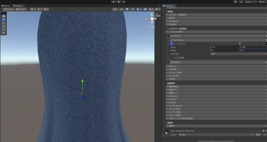This screenshot has width=267, height=142.
Task: Toggle scene lighting bulb icon
Action: [127, 9]
